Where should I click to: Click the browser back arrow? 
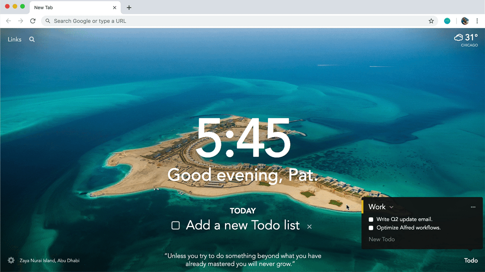coord(8,21)
